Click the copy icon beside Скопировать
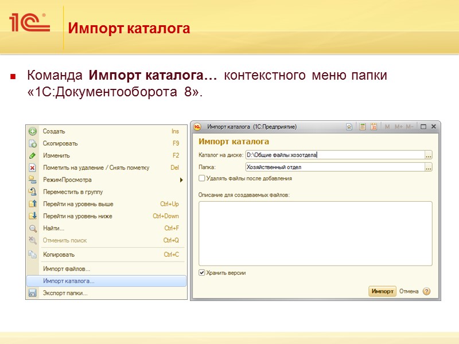 click(x=33, y=144)
